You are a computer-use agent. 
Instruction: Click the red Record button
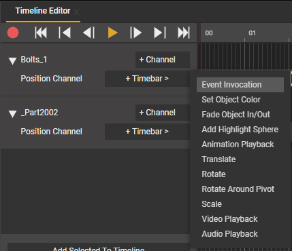[x=13, y=33]
